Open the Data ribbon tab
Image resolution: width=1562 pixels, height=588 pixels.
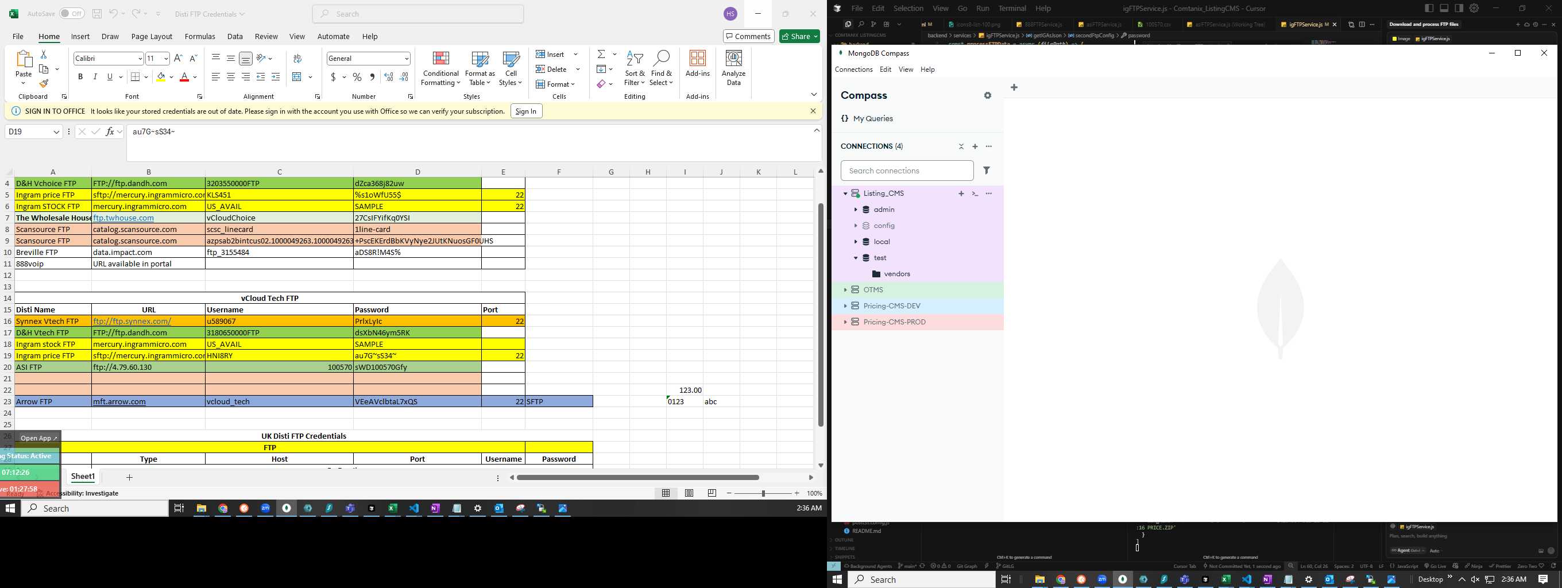[x=235, y=36]
